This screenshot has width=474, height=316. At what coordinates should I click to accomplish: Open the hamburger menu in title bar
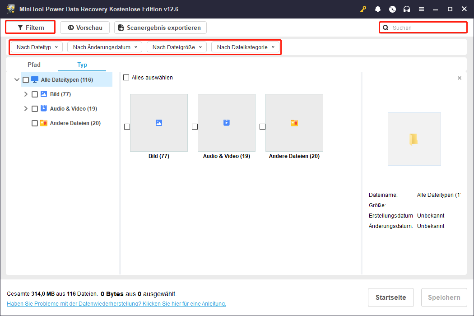tap(421, 9)
